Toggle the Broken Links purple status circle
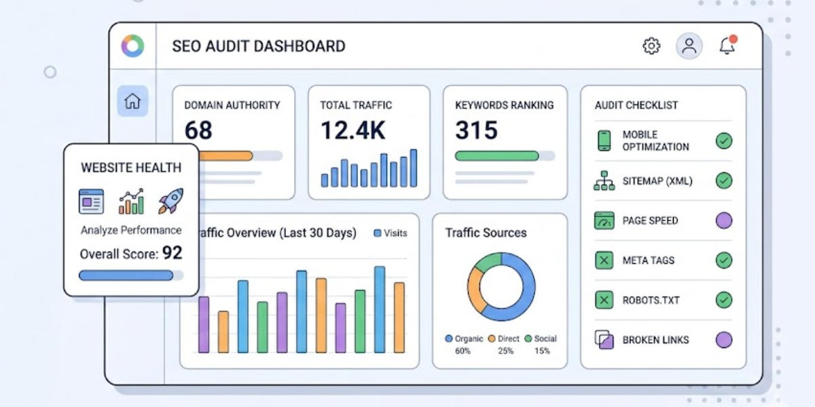The width and height of the screenshot is (815, 407). click(724, 340)
